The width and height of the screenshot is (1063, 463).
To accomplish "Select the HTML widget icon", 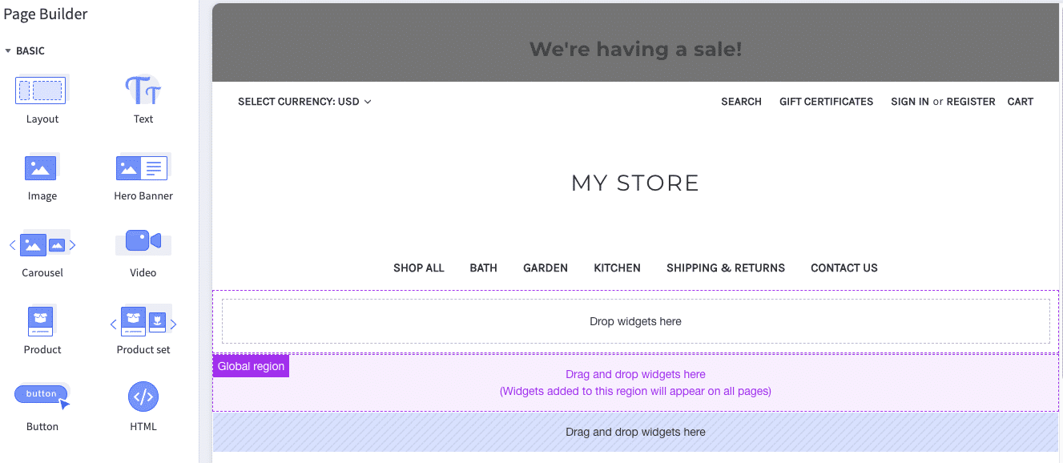I will 143,397.
